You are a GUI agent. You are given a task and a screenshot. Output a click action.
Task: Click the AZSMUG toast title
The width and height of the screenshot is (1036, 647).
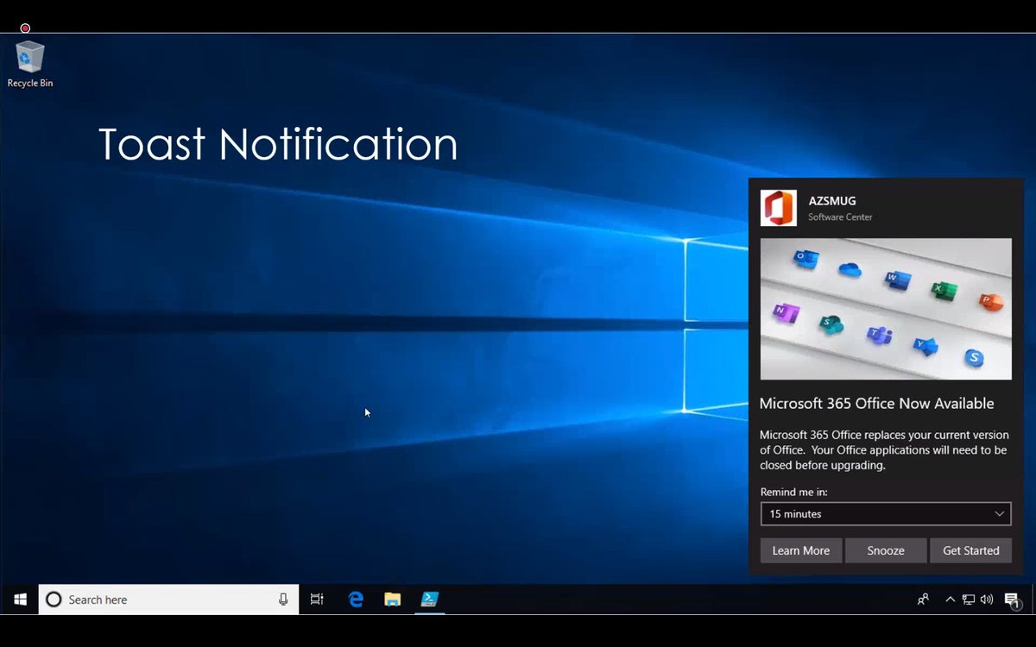click(832, 201)
